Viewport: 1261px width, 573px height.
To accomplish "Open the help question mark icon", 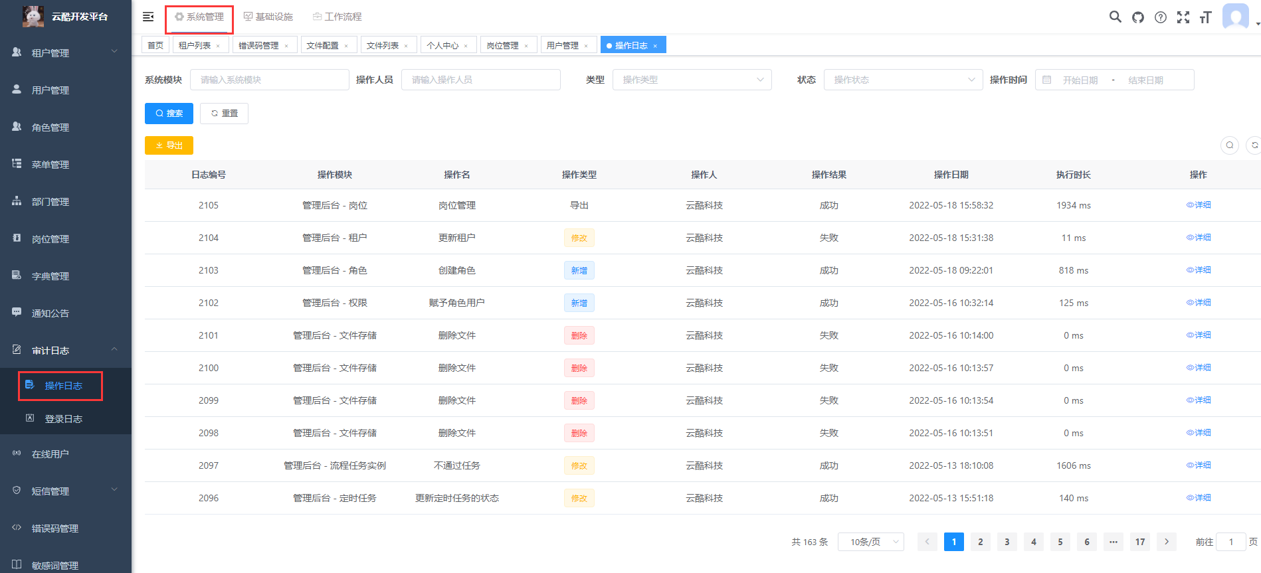I will 1161,17.
